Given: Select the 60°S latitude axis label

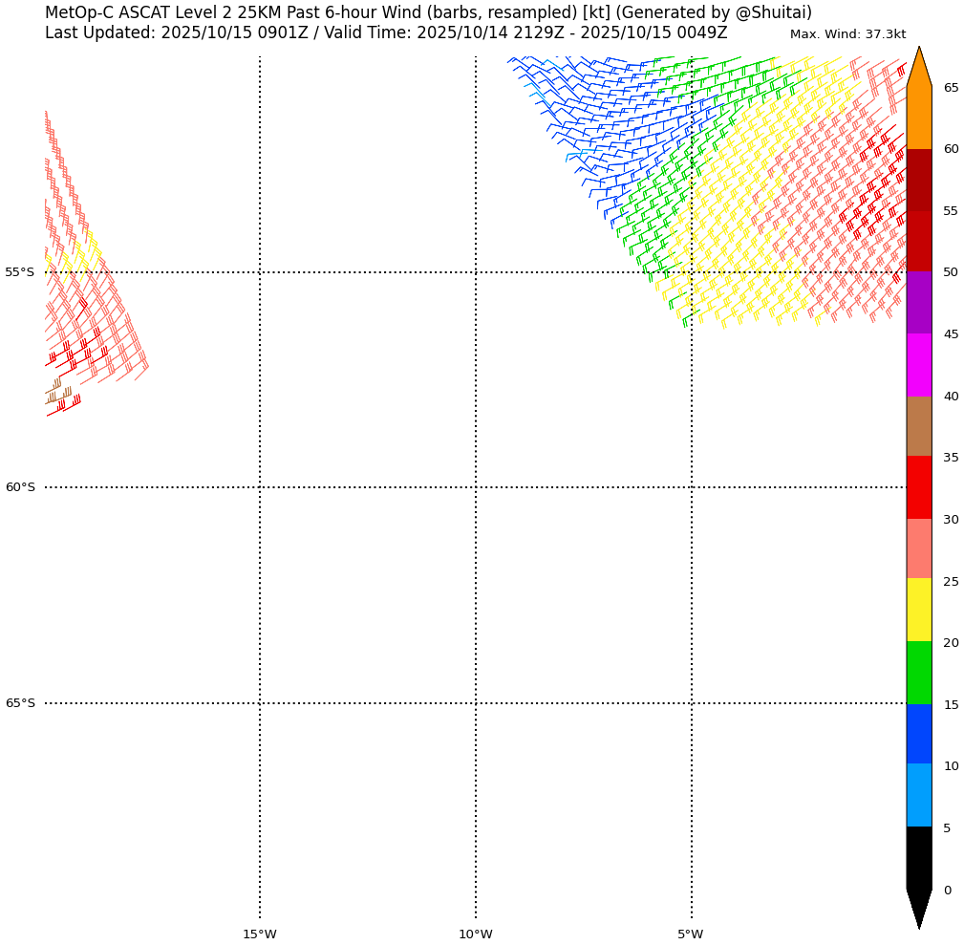Looking at the screenshot, I should 20,487.
